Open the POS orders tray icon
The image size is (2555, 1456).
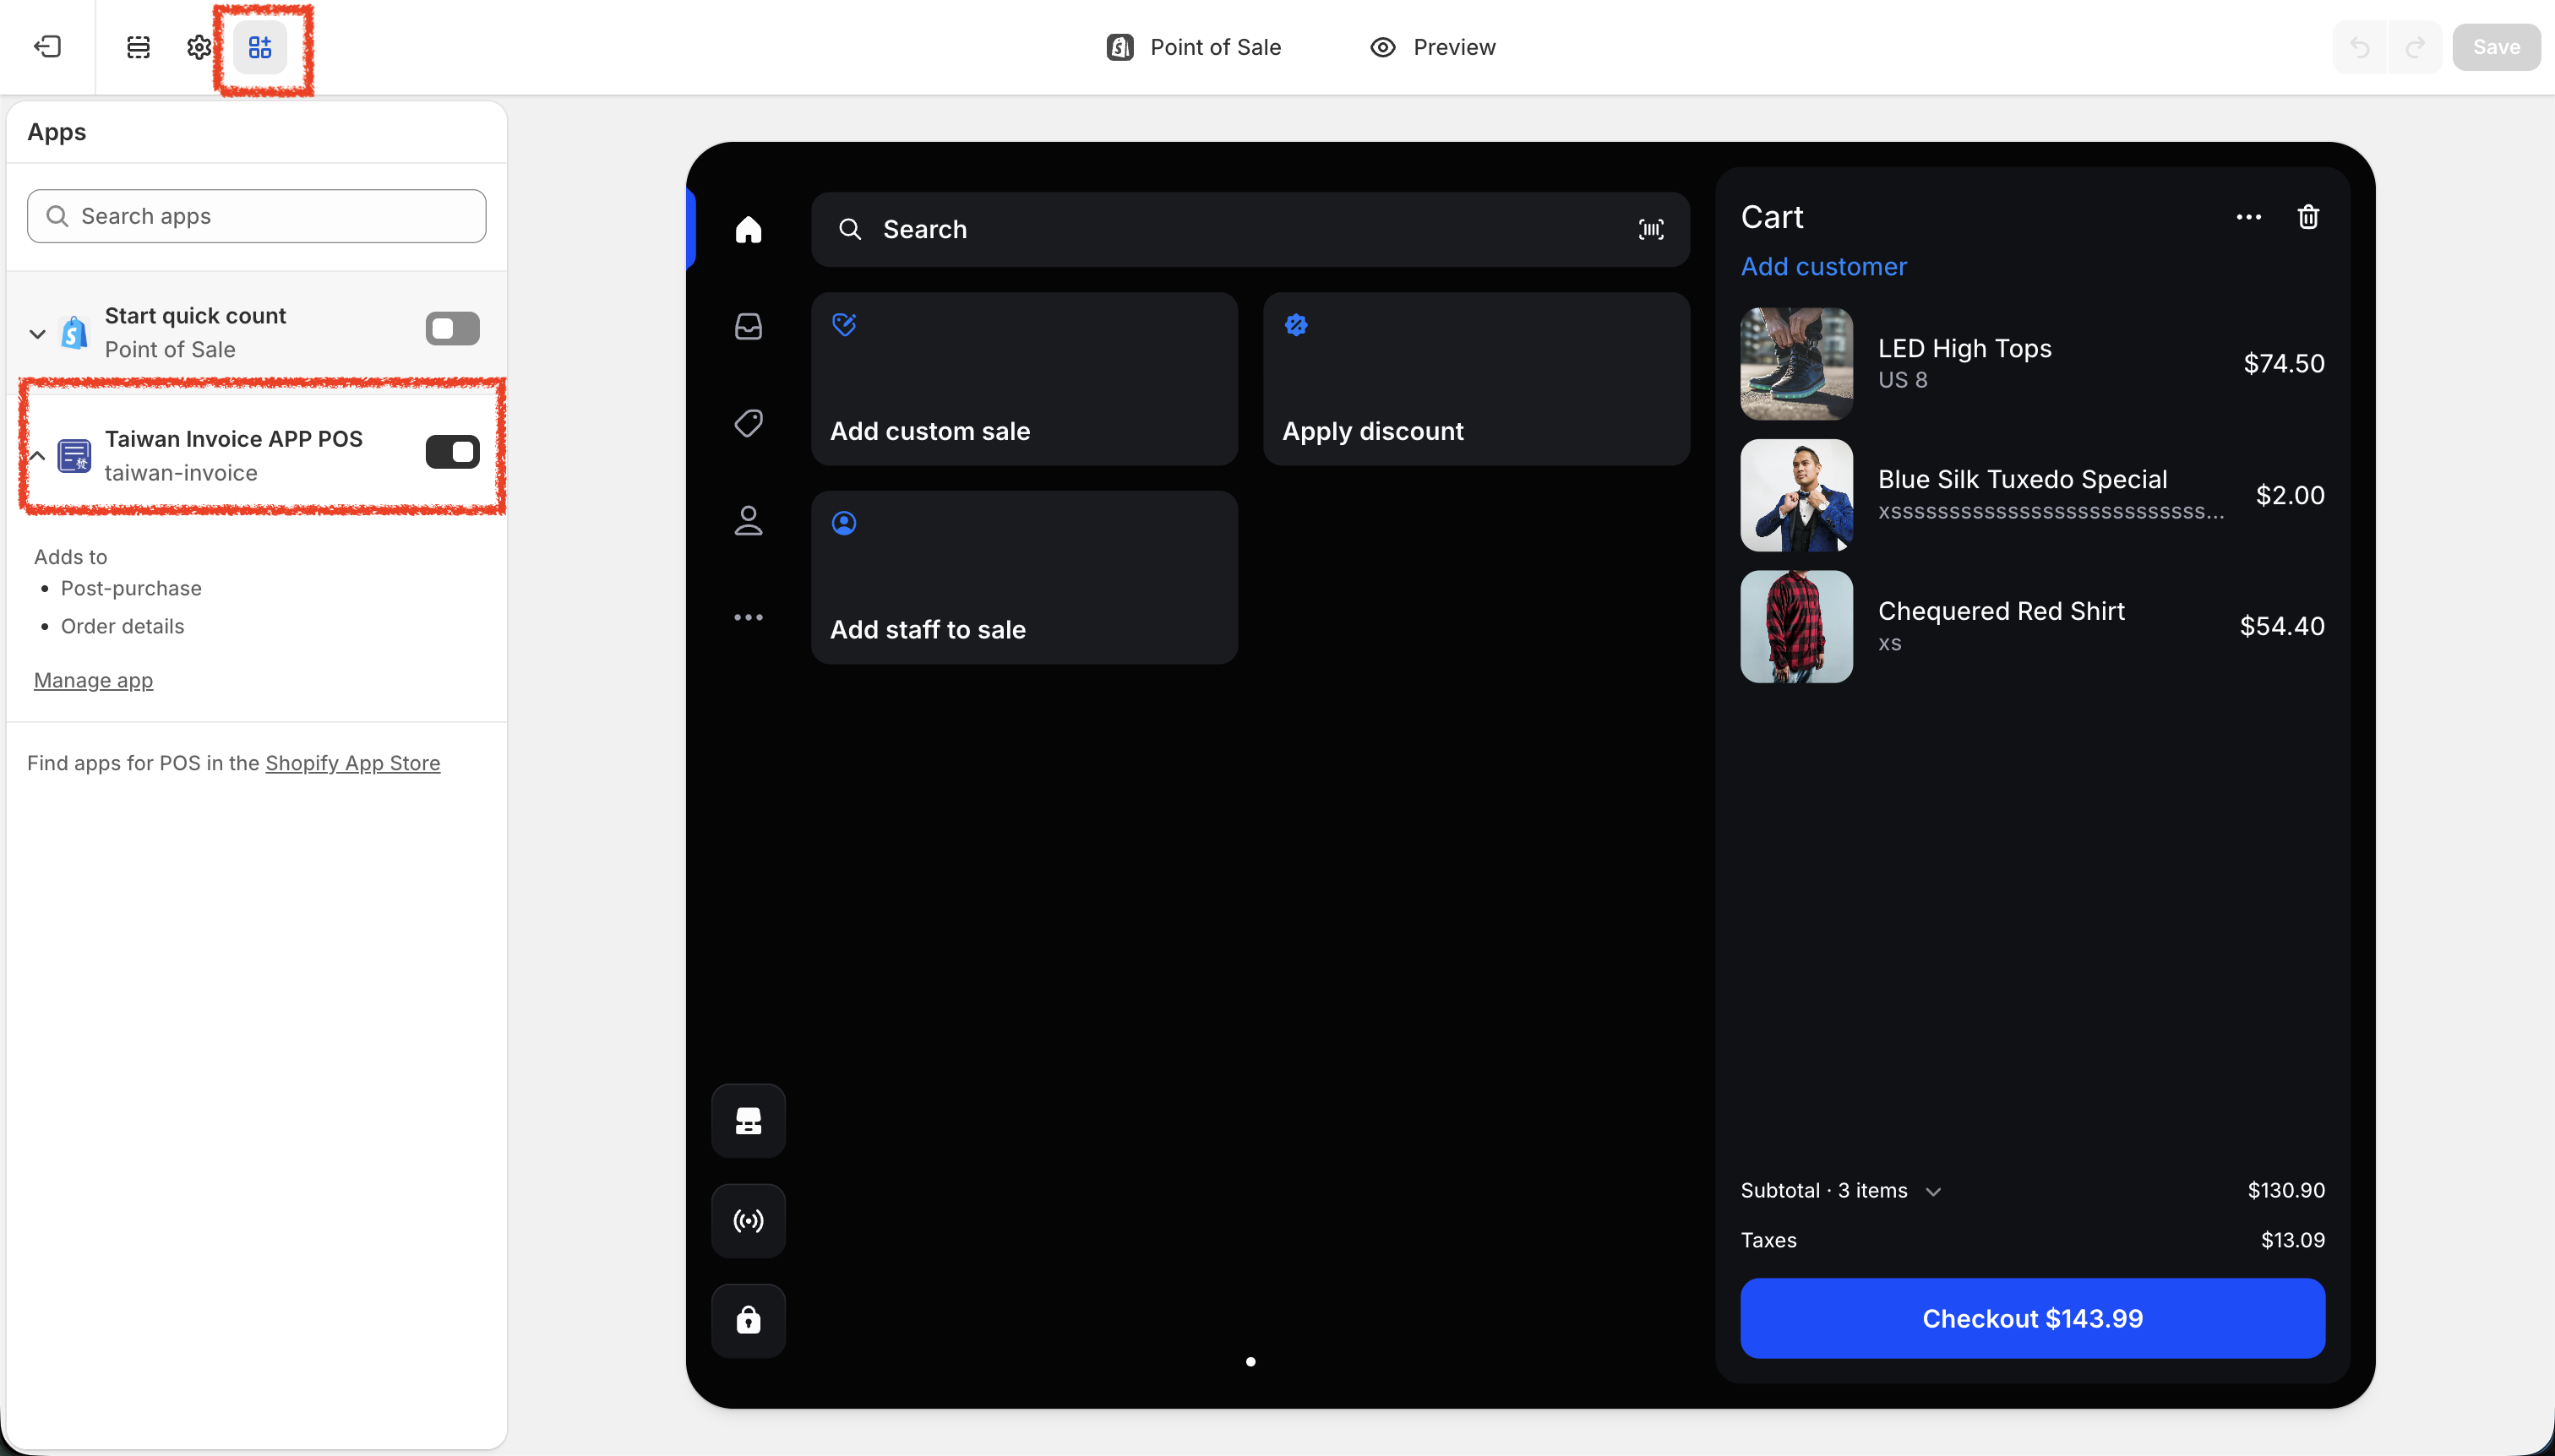coord(749,326)
